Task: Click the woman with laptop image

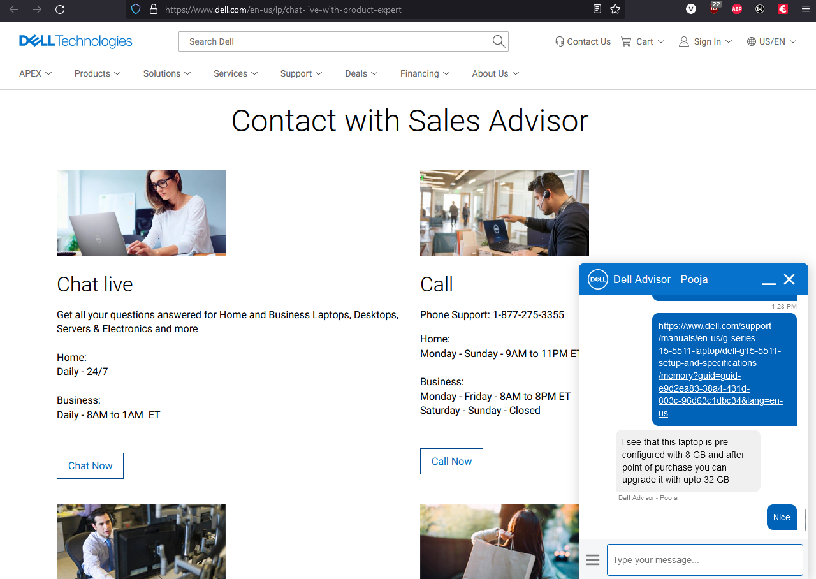Action: tap(141, 213)
